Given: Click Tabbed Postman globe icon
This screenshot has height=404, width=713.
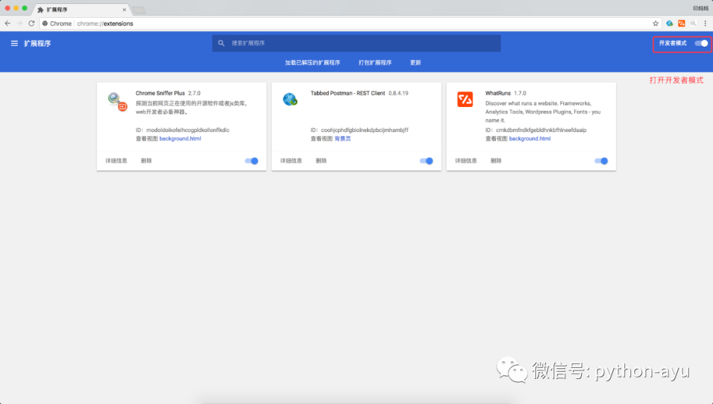Looking at the screenshot, I should click(x=290, y=98).
